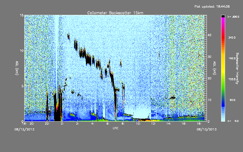Pick the red band near 240.0
Screen dimensions: 243x152
[x=223, y=38]
